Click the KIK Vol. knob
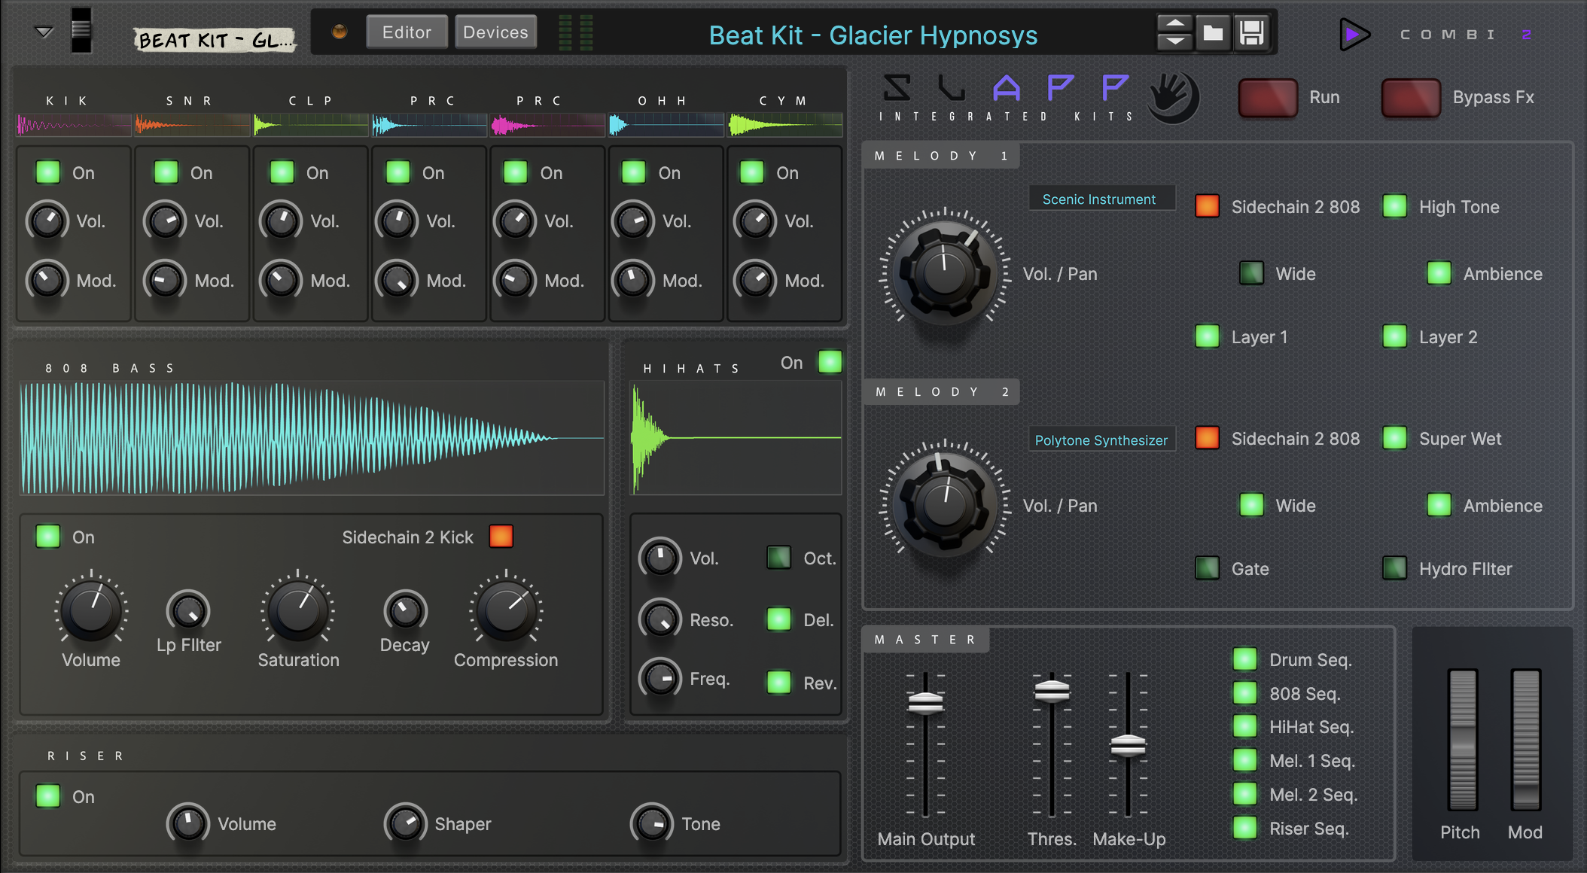 (x=47, y=221)
